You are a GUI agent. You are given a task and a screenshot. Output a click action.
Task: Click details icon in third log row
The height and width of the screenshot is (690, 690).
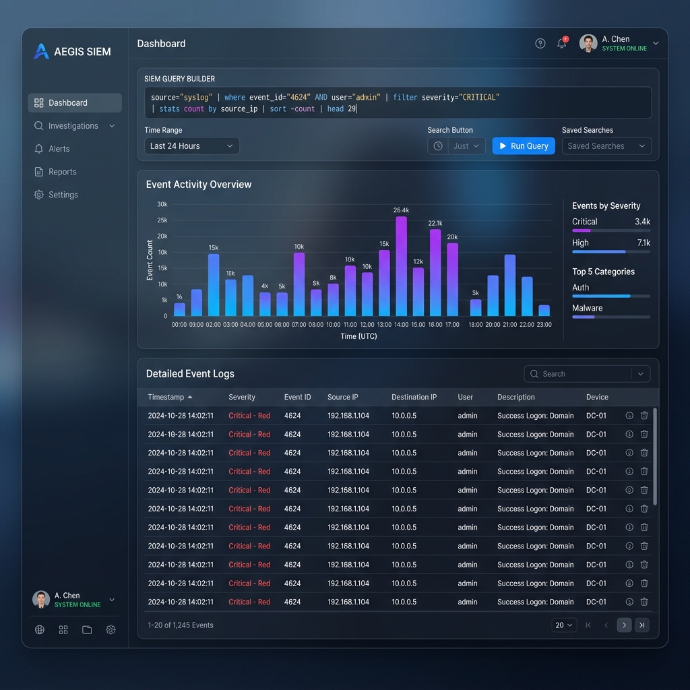(x=629, y=453)
